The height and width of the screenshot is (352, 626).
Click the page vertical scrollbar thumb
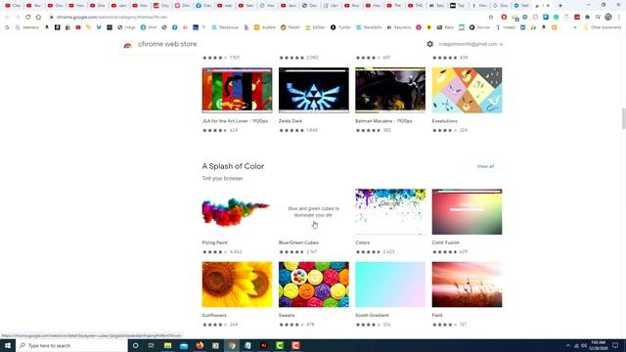(624, 118)
